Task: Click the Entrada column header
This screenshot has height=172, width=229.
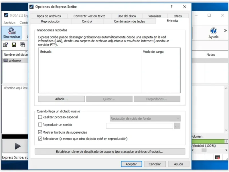Action: pyautogui.click(x=90, y=52)
